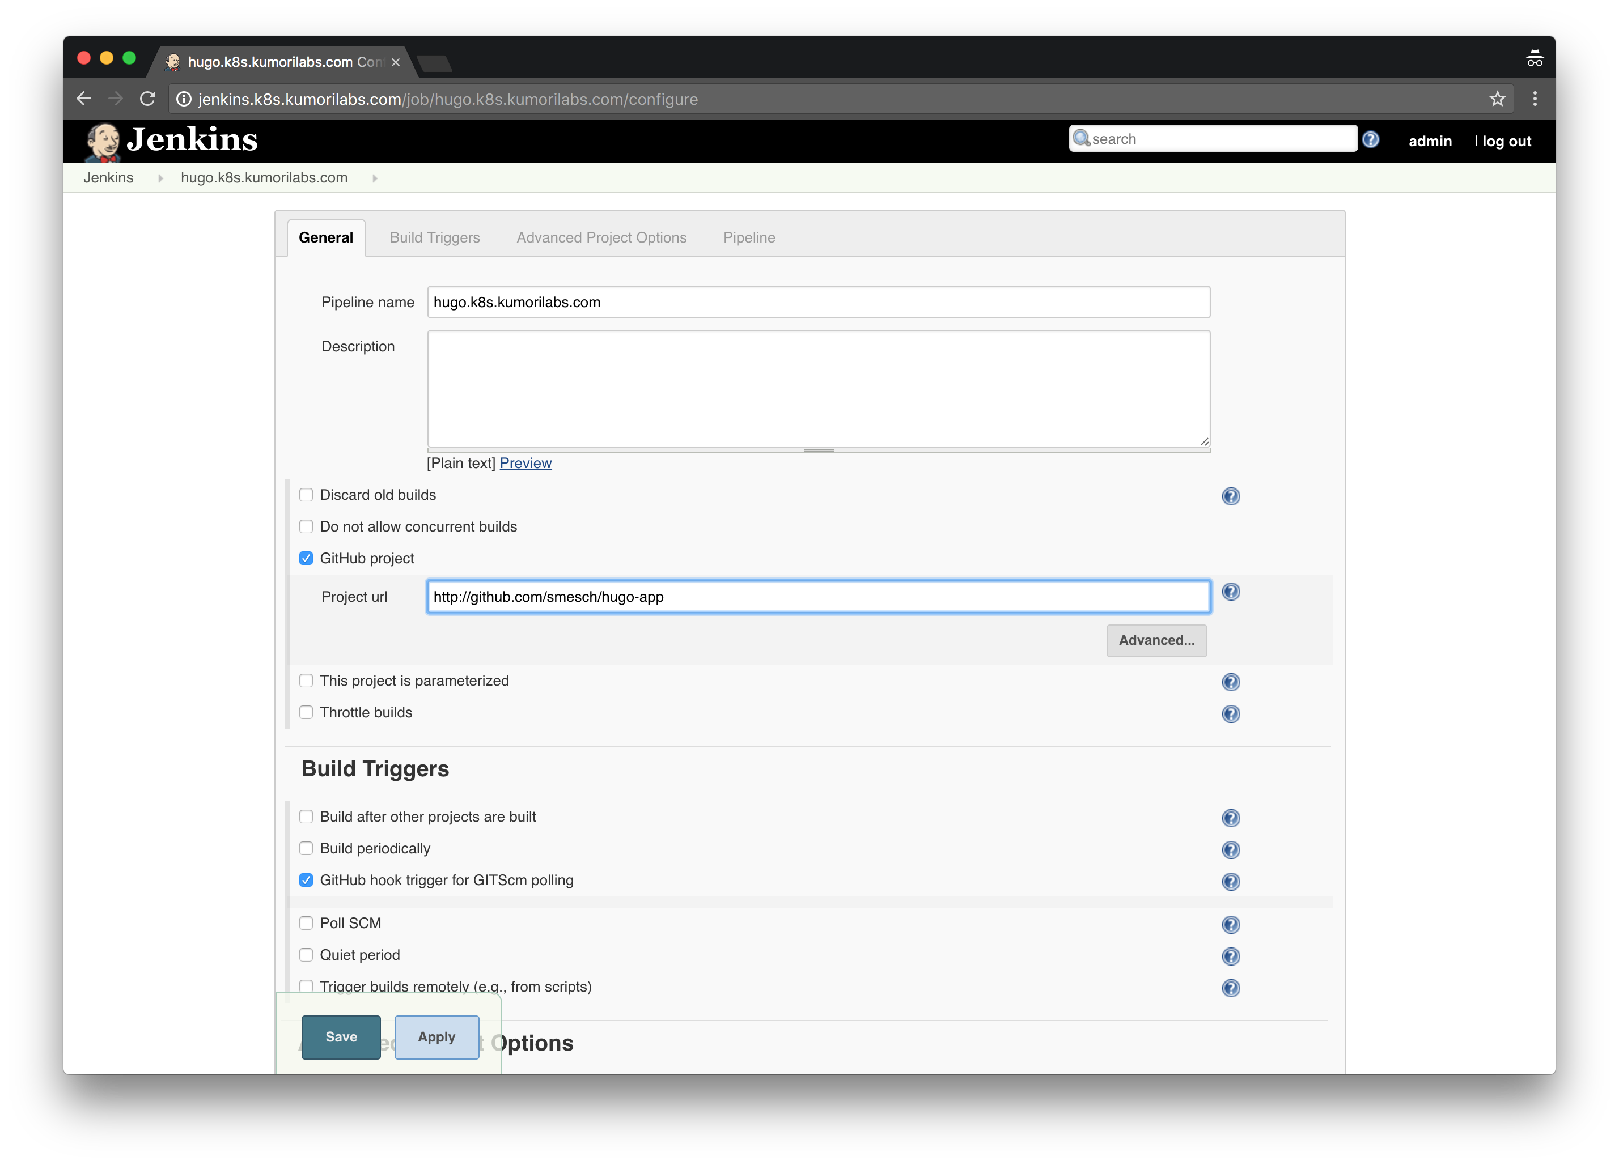This screenshot has height=1165, width=1619.
Task: Uncheck GitHub hook trigger for GITScm polling
Action: coord(306,881)
